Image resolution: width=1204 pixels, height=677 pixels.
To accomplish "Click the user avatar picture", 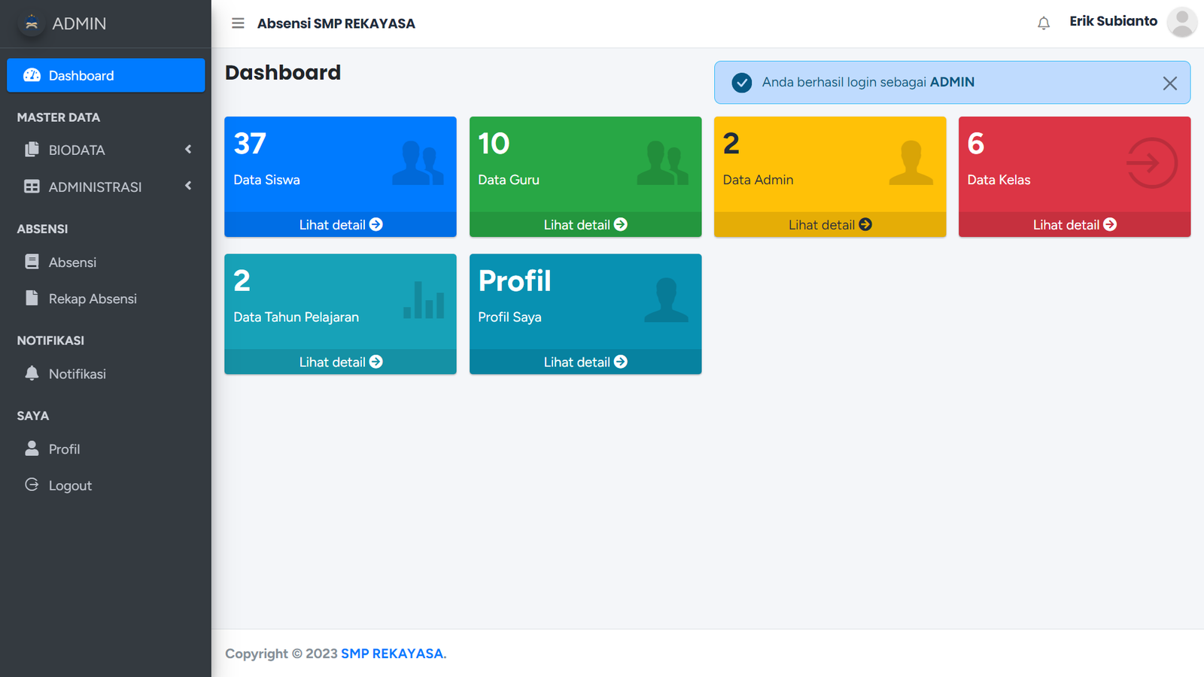I will (1181, 23).
